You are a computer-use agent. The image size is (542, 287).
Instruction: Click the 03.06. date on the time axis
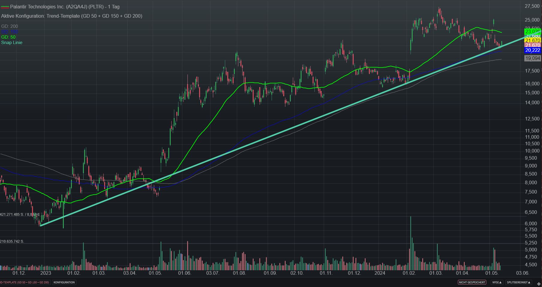[523, 273]
